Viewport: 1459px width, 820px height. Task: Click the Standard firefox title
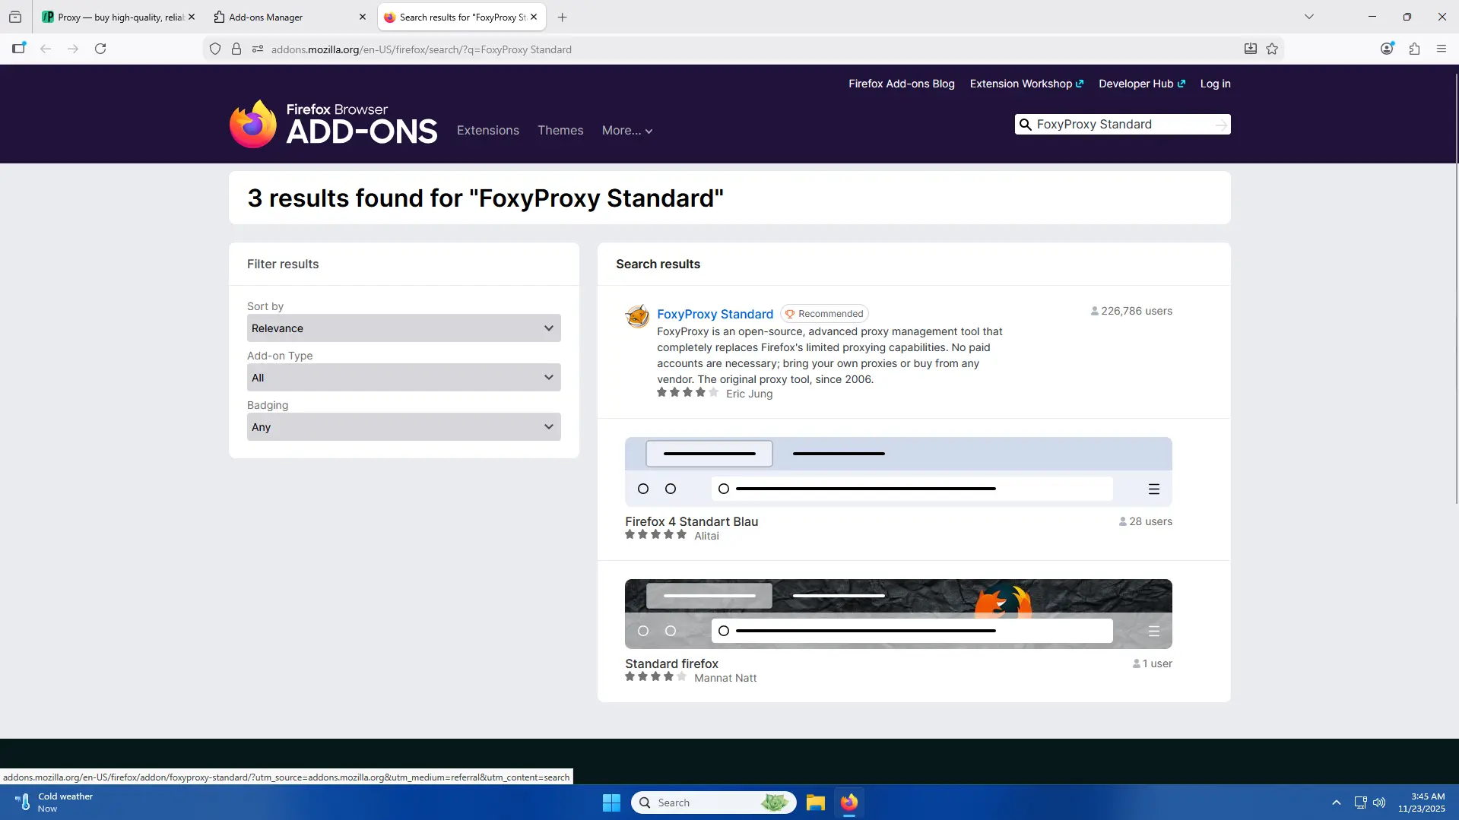(671, 663)
